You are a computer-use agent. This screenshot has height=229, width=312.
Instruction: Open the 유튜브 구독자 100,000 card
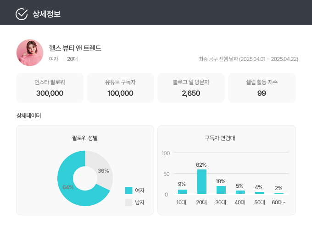(120, 88)
